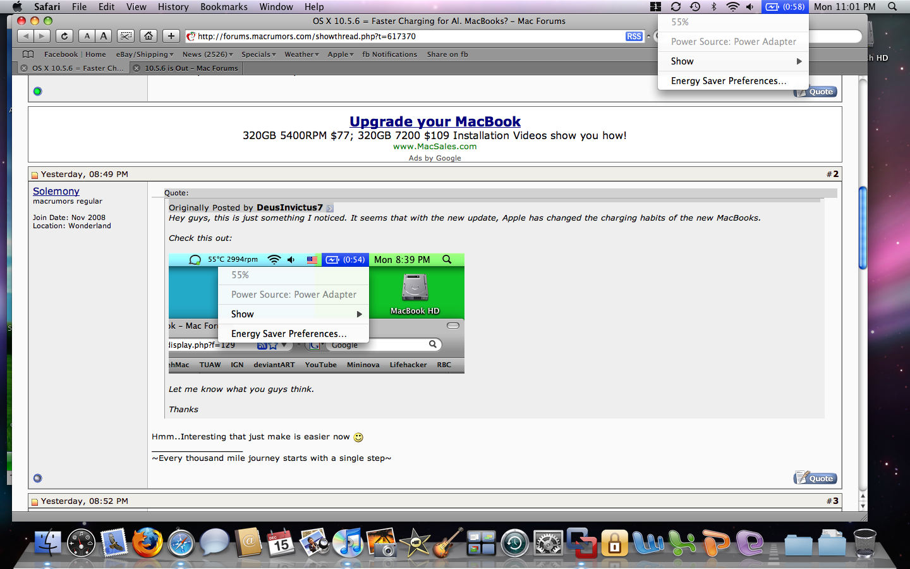Choose Energy Saver Preferences… from battery menu
This screenshot has width=910, height=569.
tap(733, 81)
